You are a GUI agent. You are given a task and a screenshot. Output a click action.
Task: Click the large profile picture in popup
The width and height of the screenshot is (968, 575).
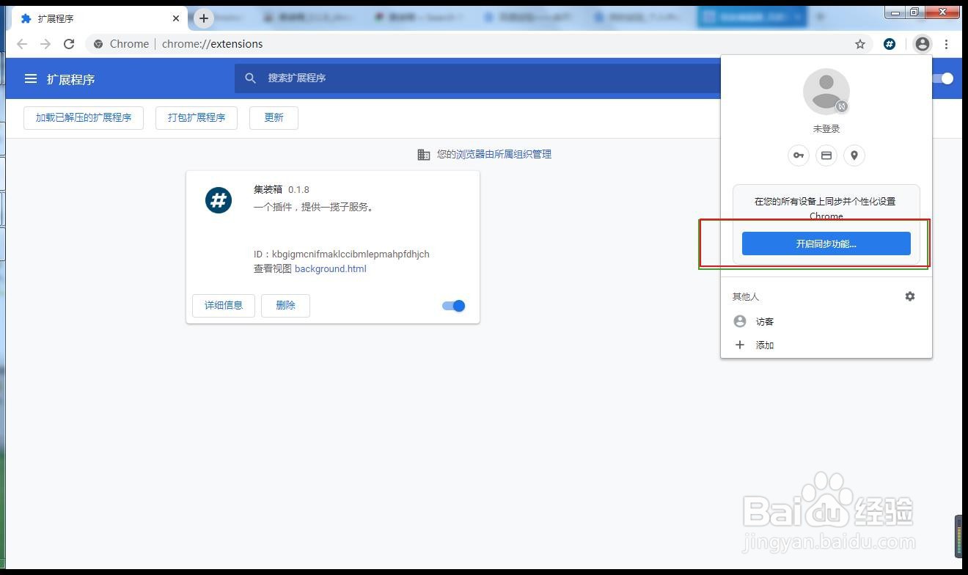click(826, 92)
